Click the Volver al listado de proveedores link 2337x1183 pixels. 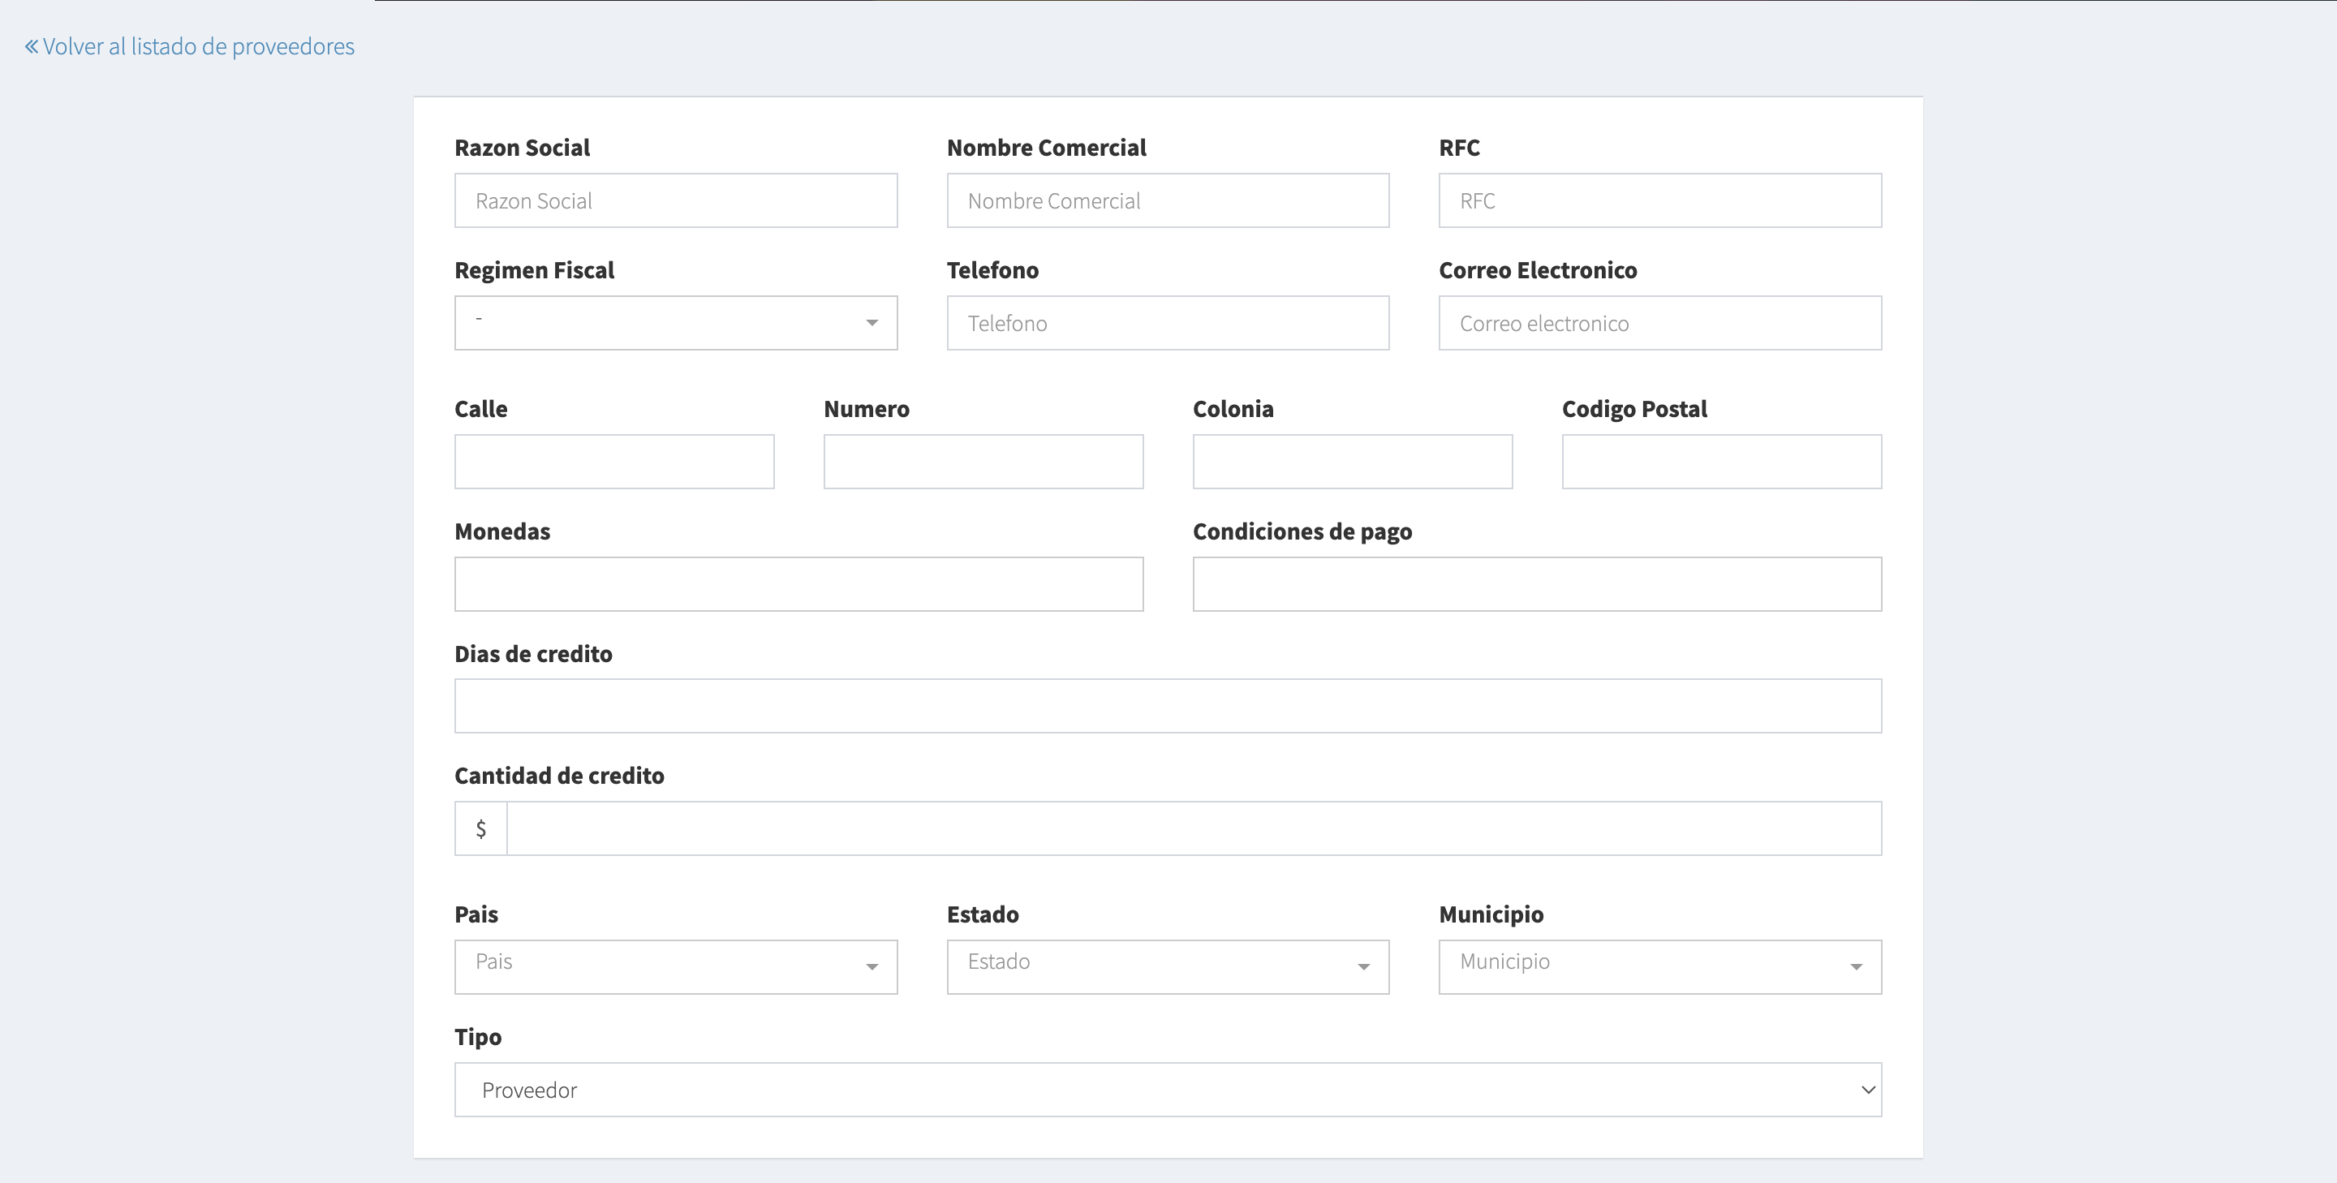coord(190,46)
